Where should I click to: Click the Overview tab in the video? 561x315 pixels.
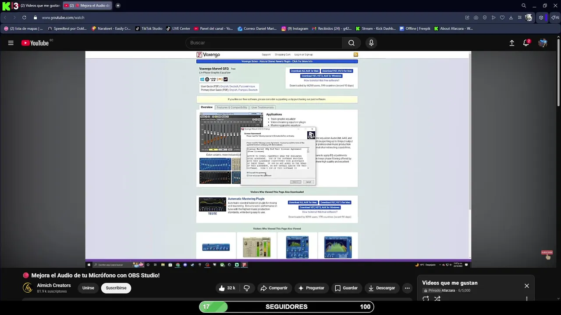coord(206,107)
